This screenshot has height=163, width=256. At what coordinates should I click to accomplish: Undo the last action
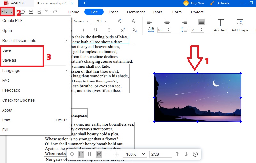click(47, 12)
